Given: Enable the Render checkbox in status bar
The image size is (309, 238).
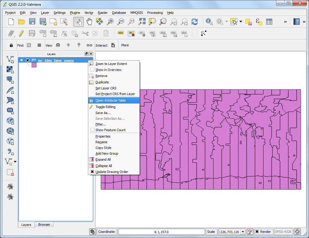Looking at the screenshot, I should point(257,232).
